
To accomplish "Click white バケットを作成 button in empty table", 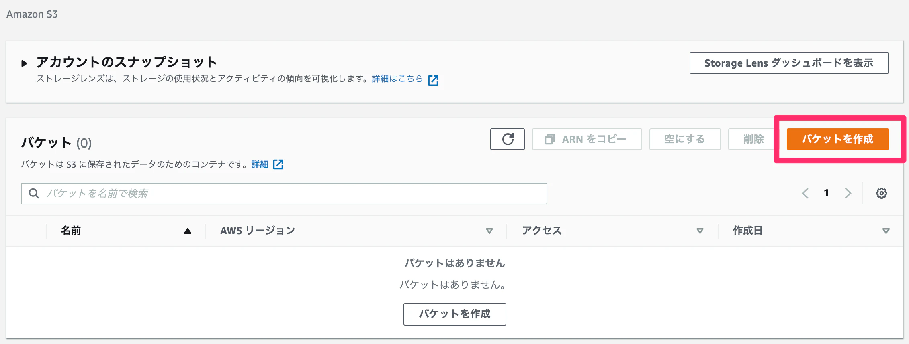I will point(455,314).
